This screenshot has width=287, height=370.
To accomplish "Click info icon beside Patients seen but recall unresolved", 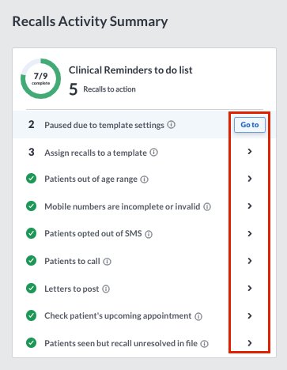I will click(x=205, y=344).
